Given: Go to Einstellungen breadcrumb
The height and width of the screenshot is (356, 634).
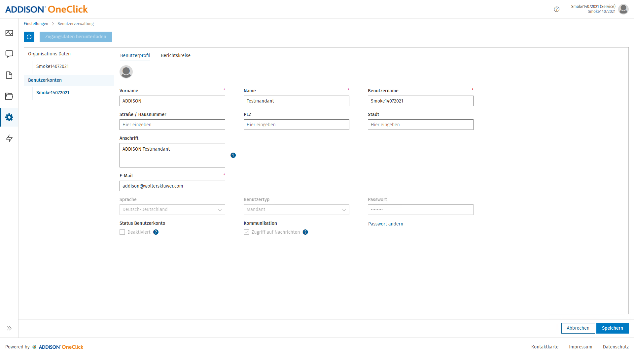Looking at the screenshot, I should 36,24.
